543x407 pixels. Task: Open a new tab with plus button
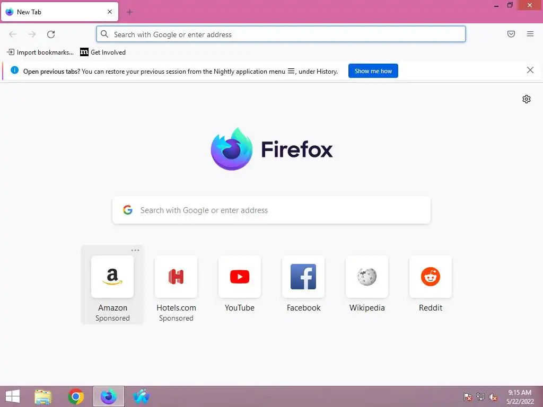130,12
